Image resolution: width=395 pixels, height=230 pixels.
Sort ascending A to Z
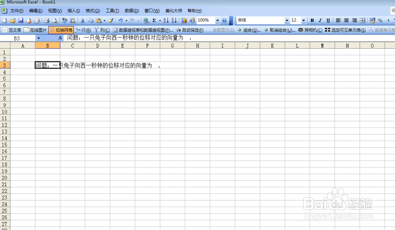[166, 21]
